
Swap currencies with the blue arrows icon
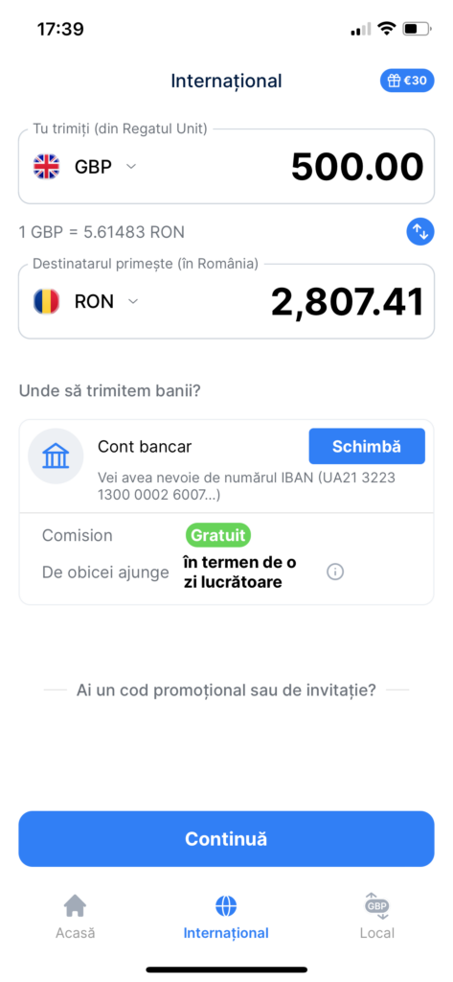[x=420, y=232]
